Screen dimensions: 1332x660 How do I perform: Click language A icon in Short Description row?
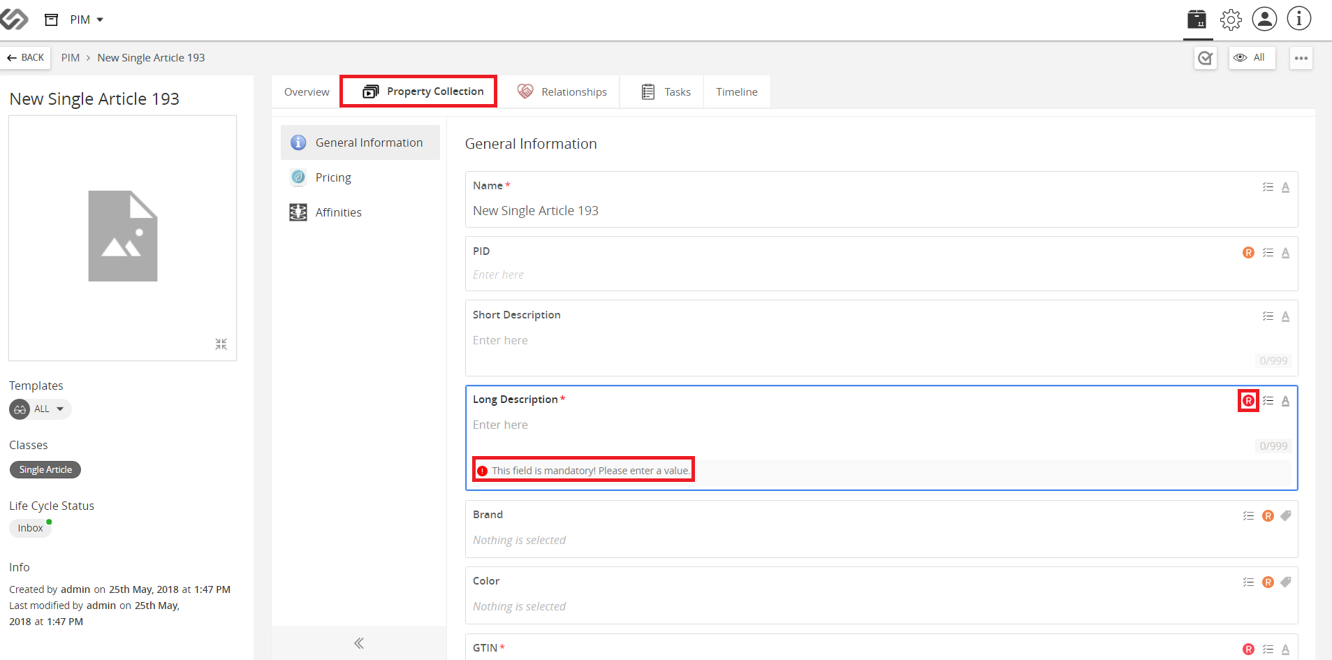click(x=1286, y=316)
